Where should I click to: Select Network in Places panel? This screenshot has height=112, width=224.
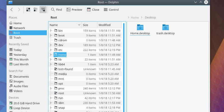point(19,28)
